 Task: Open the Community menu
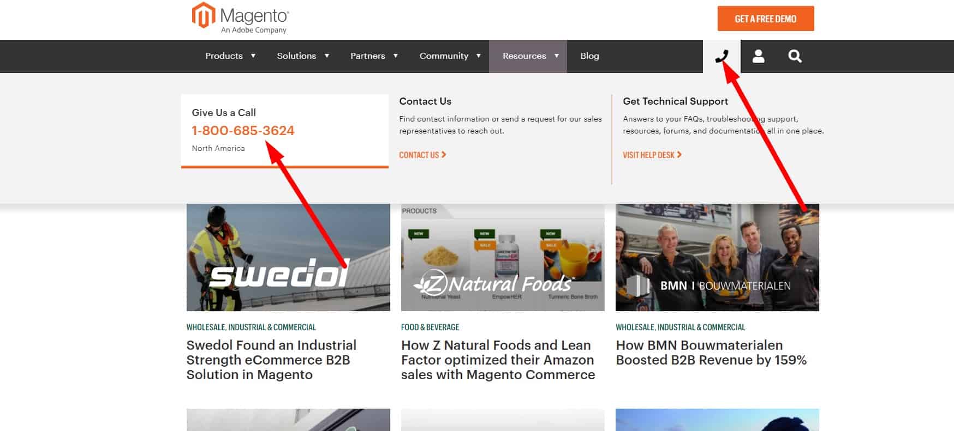point(444,56)
